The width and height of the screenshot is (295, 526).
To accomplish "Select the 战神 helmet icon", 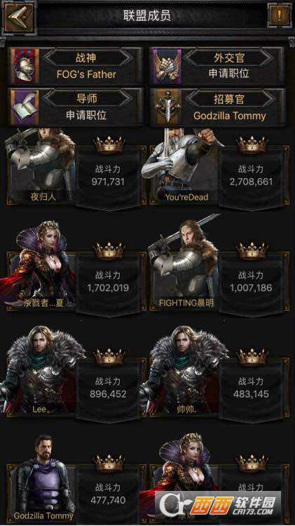I will coord(25,66).
